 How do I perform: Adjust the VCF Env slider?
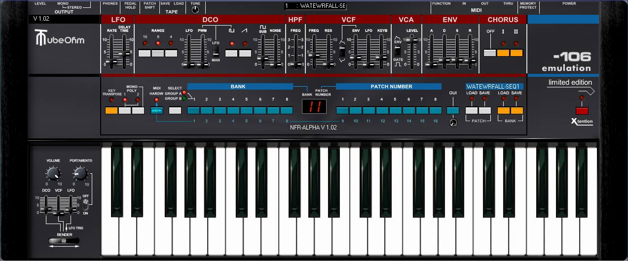pos(356,58)
